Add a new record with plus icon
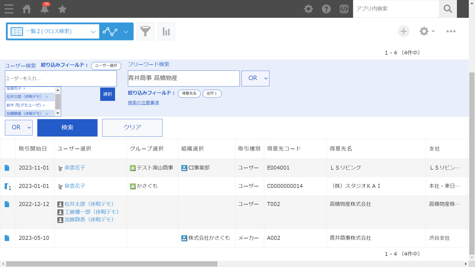The image size is (475, 267). [x=404, y=31]
